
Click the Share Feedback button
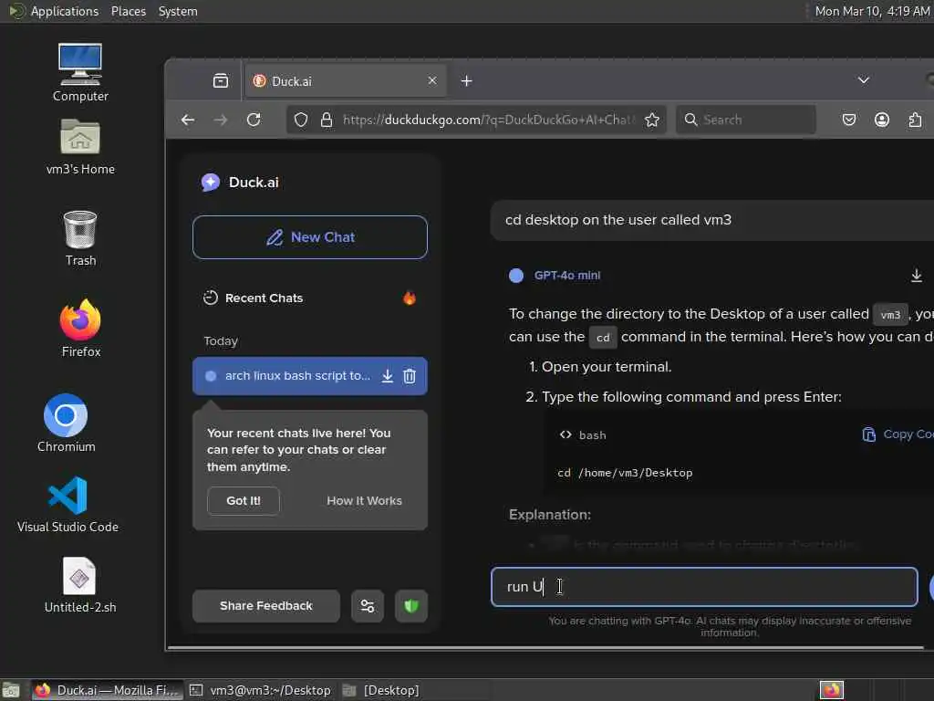[x=265, y=606]
